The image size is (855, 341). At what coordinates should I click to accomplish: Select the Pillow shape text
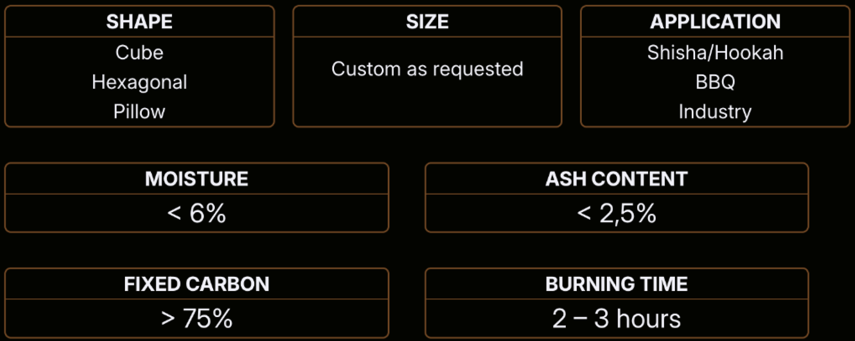(x=139, y=112)
